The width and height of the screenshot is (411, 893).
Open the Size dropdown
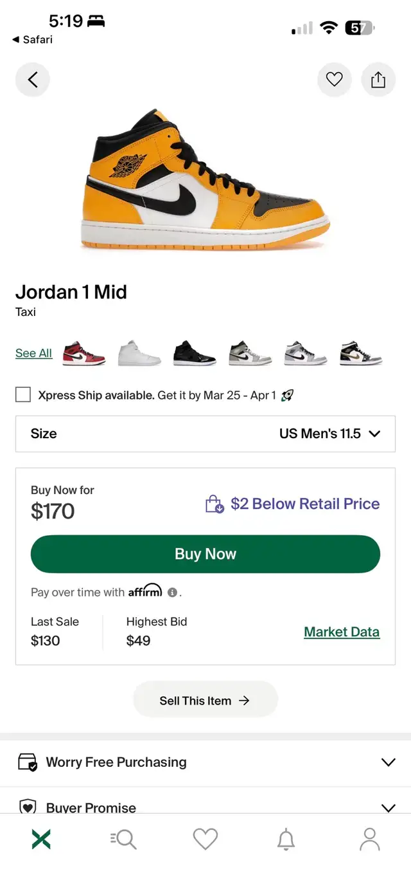coord(205,434)
